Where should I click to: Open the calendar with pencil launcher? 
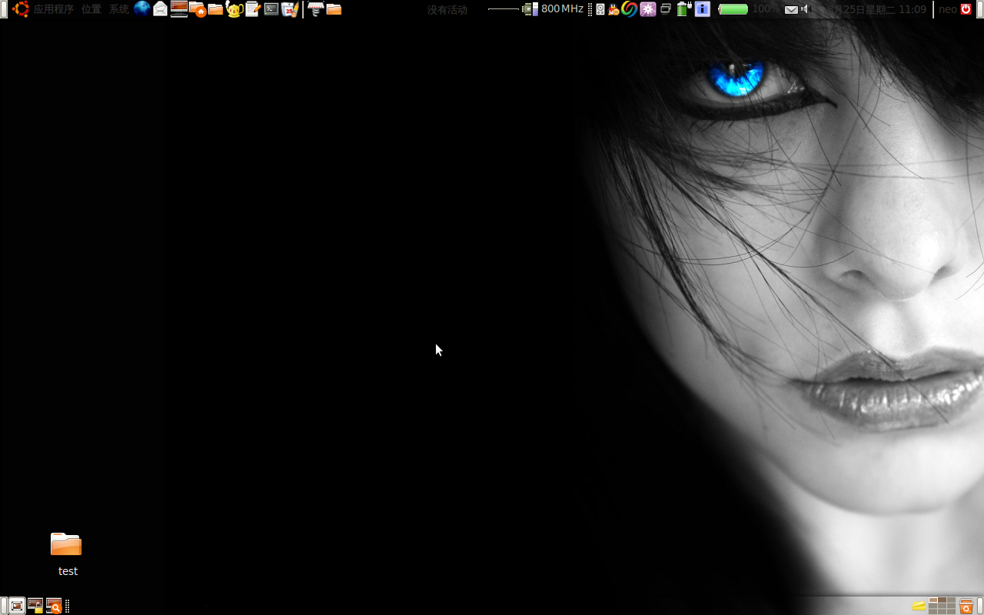(290, 9)
